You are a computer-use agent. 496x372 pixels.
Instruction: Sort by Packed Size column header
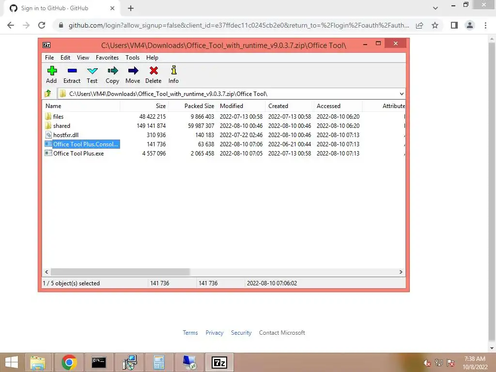[x=192, y=106]
